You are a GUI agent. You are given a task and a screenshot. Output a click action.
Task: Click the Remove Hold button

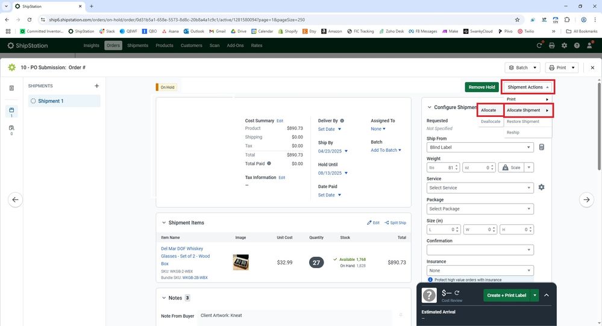(x=481, y=87)
